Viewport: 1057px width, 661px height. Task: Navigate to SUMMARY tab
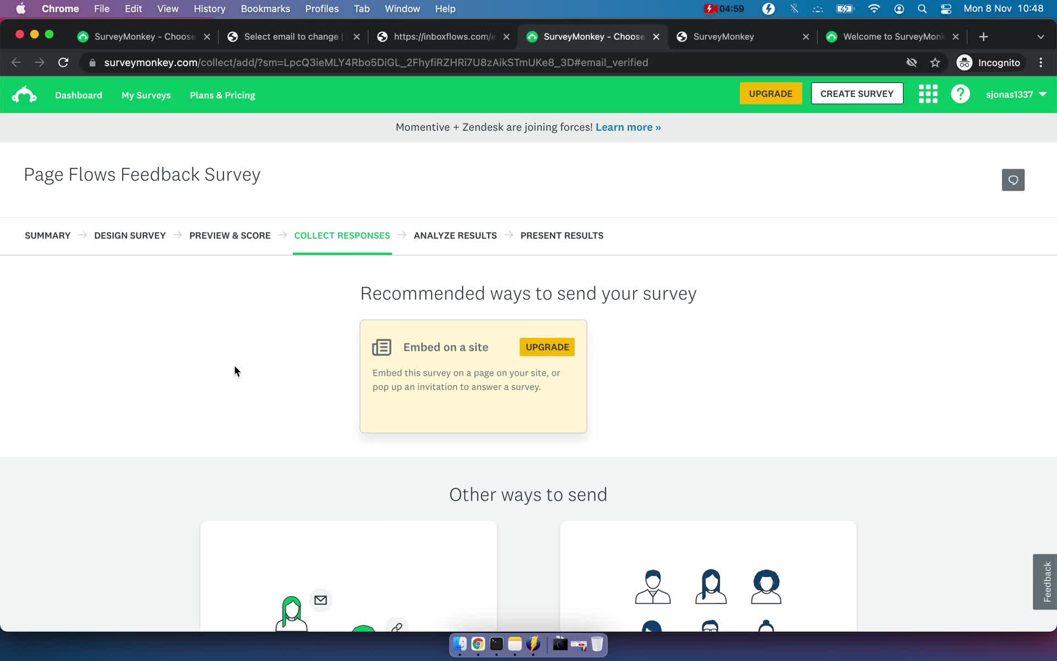(x=47, y=235)
